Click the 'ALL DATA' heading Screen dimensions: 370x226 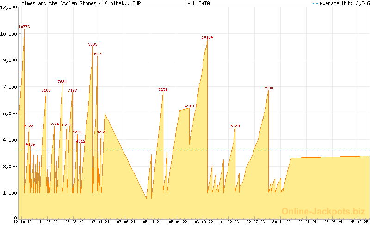pos(198,3)
